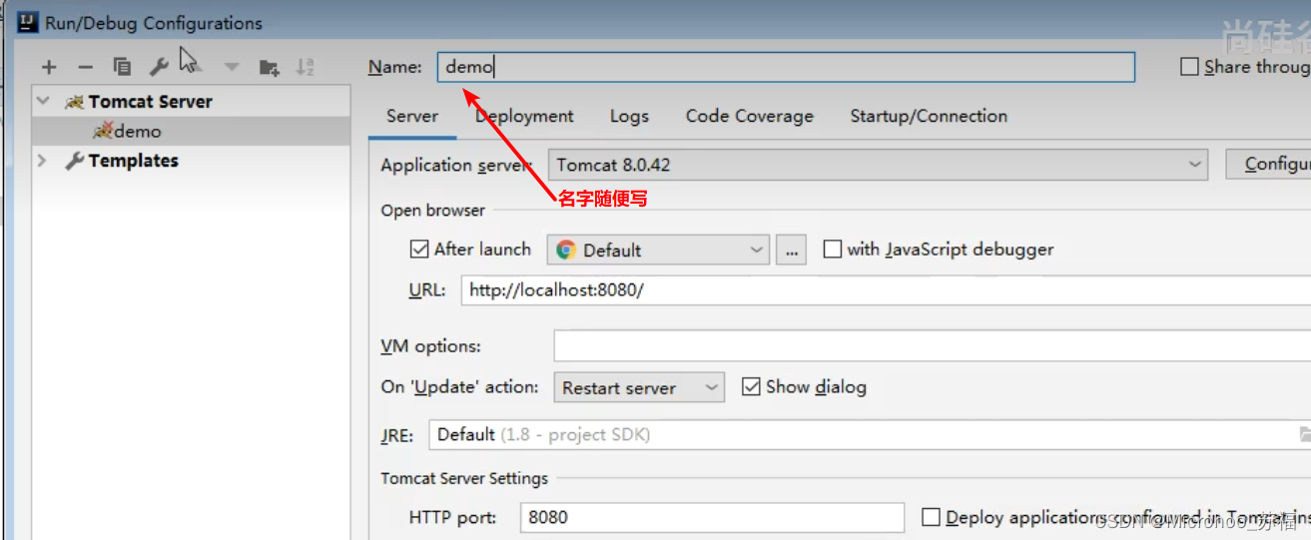Collapse the Tomcat Server tree node
1311x540 pixels.
pos(42,101)
